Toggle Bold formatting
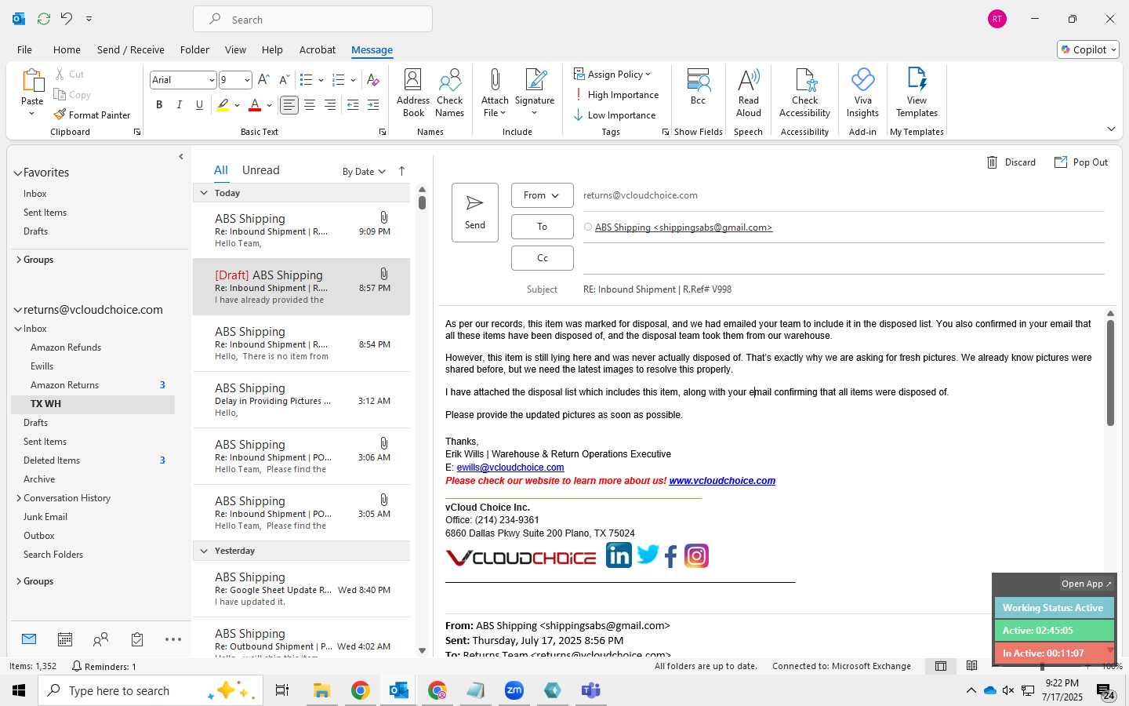 (159, 105)
